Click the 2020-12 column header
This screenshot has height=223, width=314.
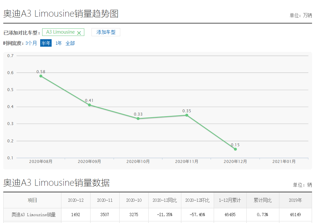coord(76,200)
